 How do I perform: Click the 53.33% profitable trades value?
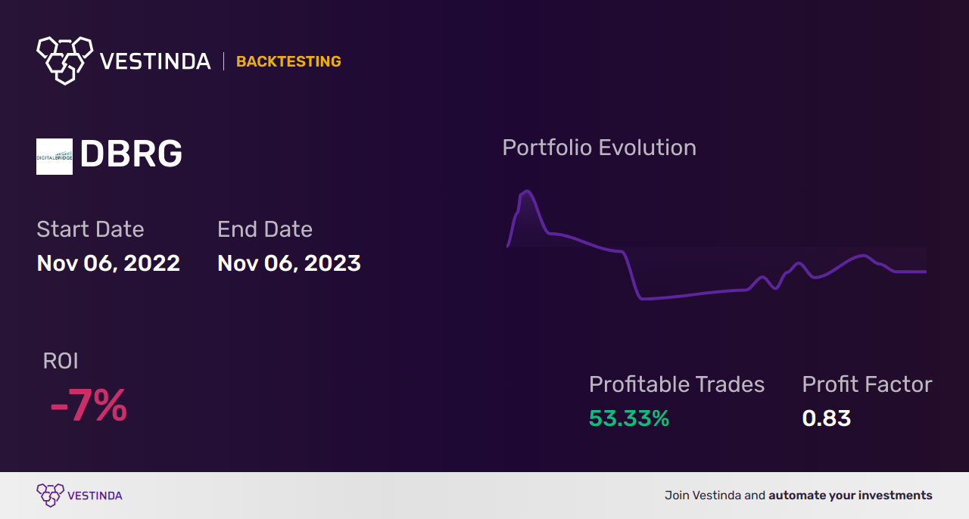[x=629, y=418]
